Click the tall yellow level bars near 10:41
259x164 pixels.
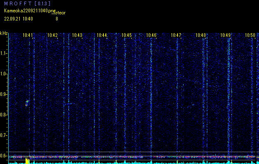click(28, 161)
